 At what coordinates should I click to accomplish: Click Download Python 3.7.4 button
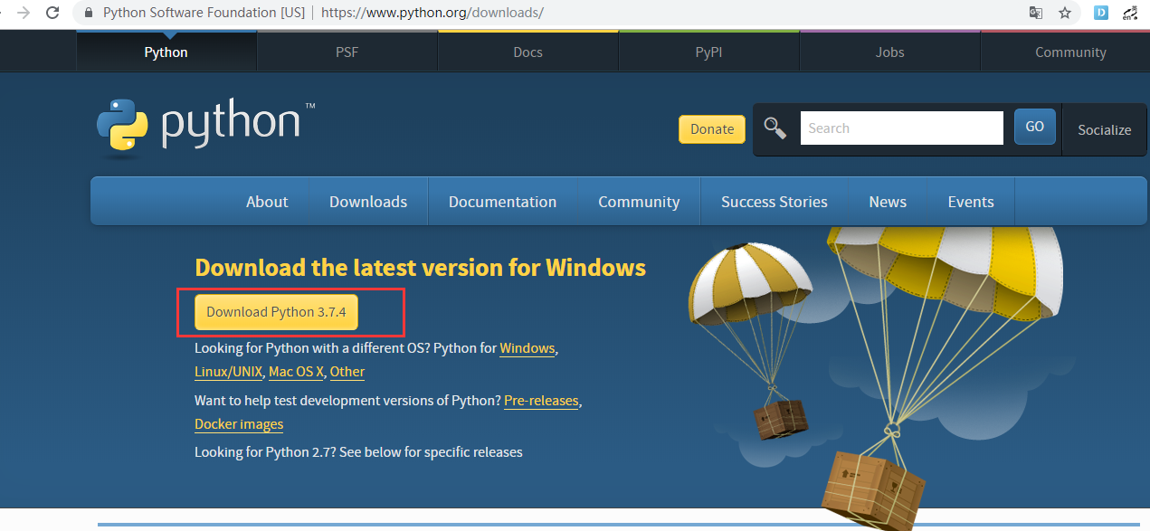(x=276, y=312)
